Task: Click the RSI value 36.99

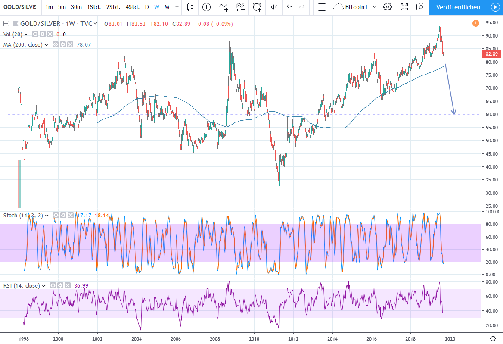Action: 81,285
